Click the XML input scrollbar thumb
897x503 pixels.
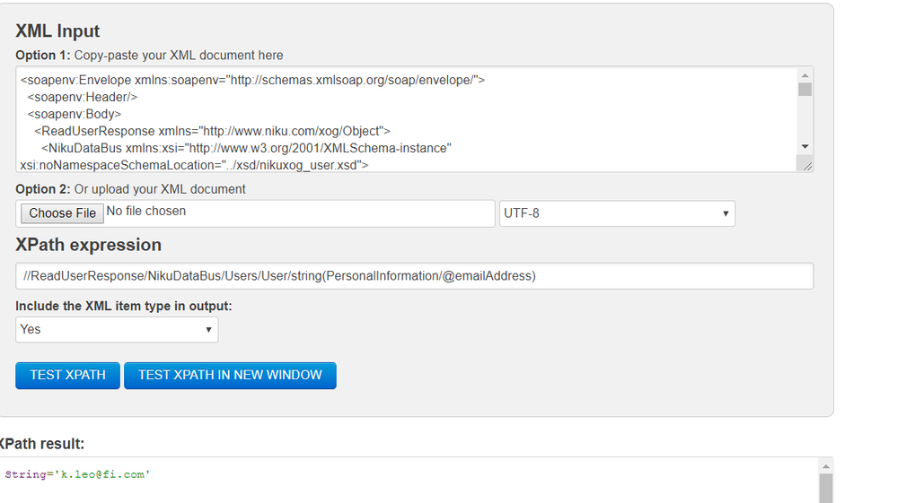805,90
